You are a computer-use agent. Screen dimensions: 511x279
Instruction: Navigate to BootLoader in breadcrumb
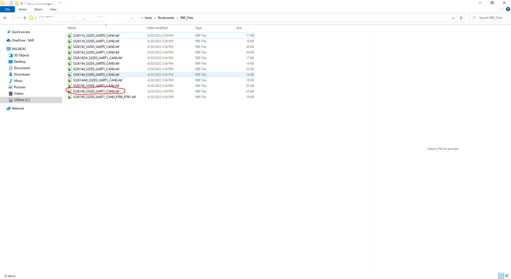(166, 18)
